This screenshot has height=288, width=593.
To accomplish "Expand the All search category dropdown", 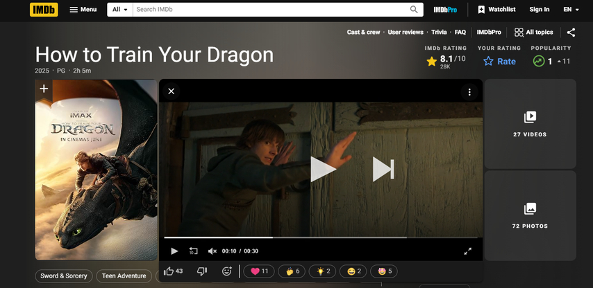I will (120, 10).
